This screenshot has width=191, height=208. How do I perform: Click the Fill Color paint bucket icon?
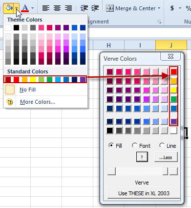pos(8,8)
